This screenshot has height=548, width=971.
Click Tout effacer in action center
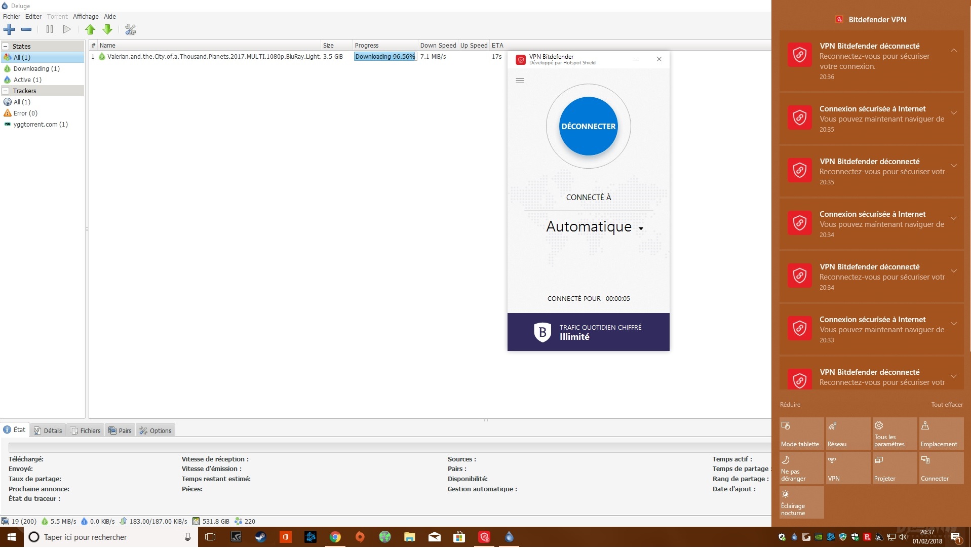tap(947, 404)
